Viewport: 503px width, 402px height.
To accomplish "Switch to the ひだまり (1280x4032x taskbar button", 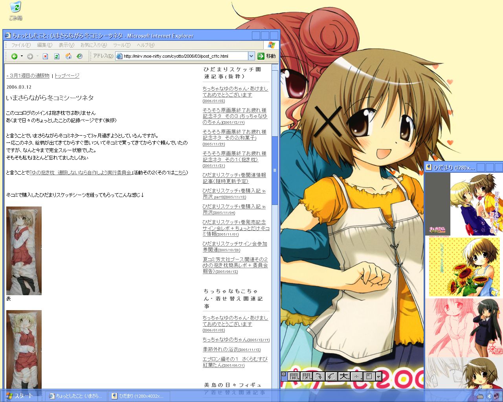I will (140, 396).
